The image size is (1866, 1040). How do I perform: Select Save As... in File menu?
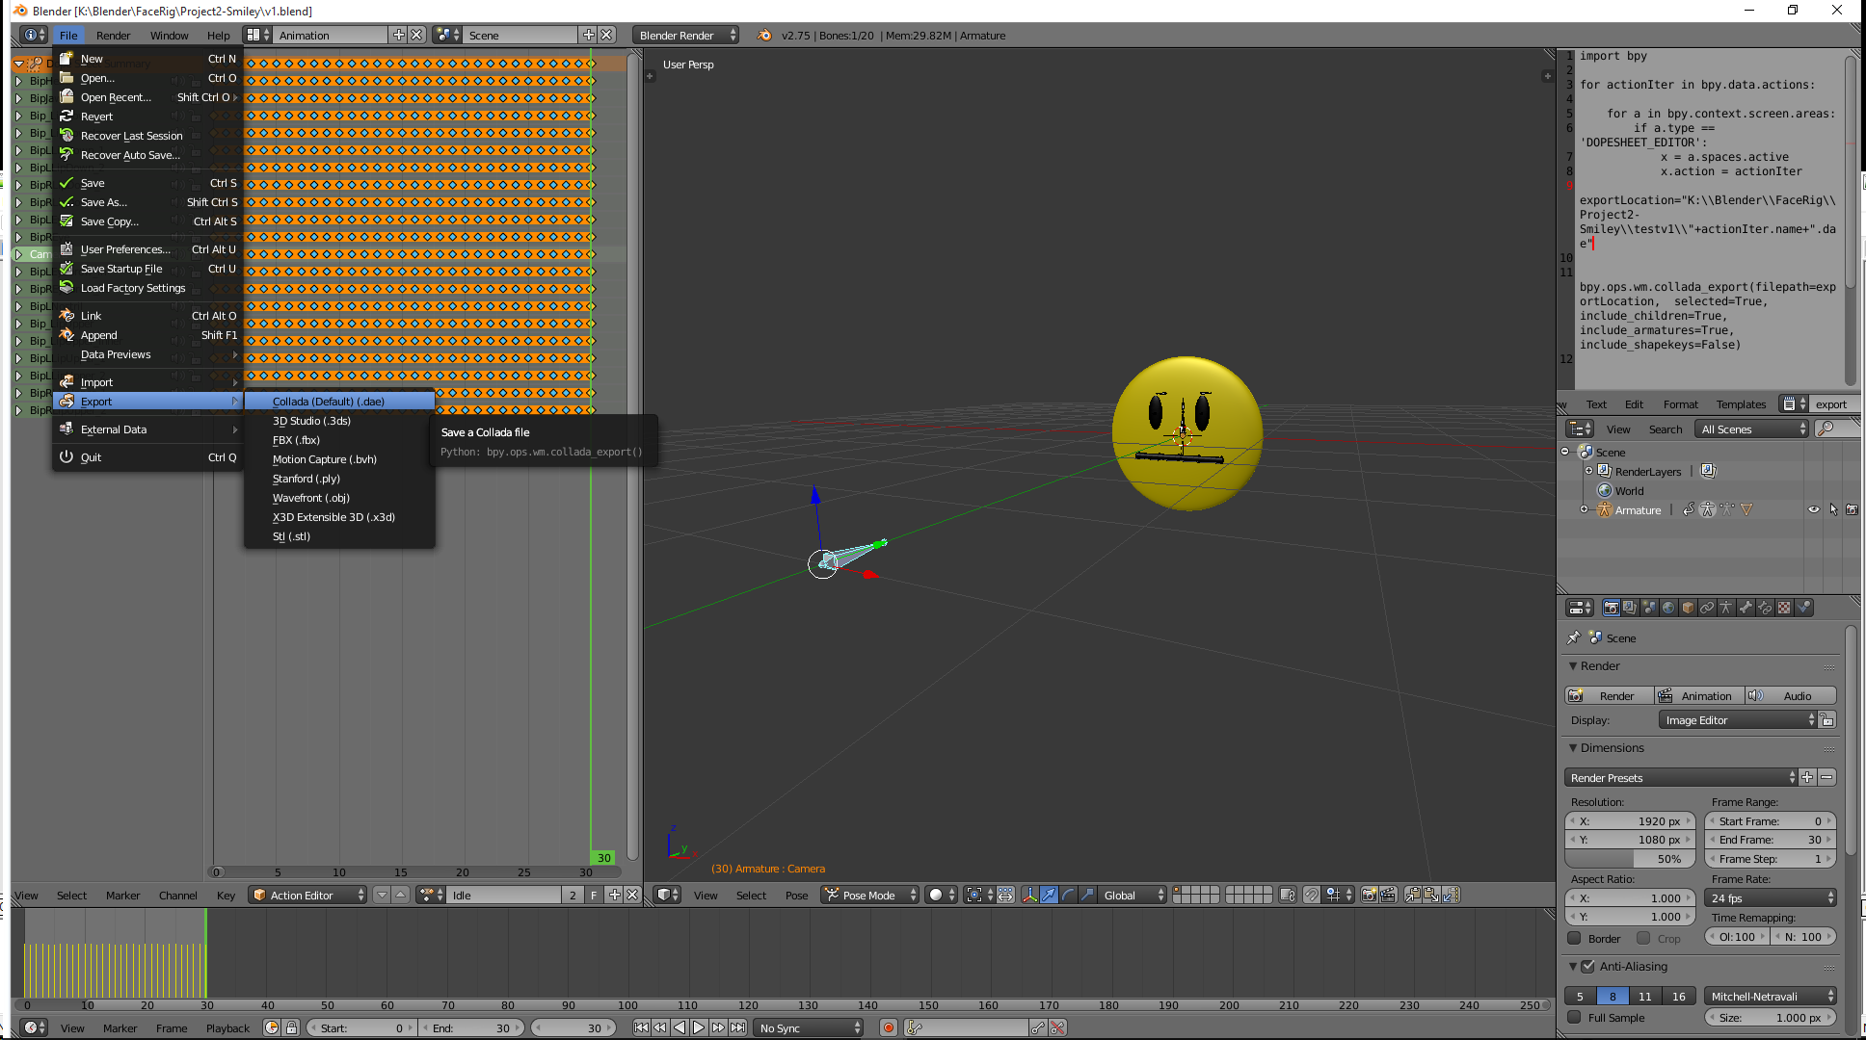pyautogui.click(x=103, y=202)
